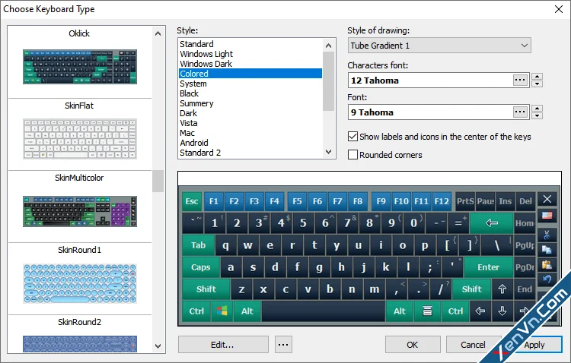This screenshot has width=571, height=363.
Task: Click the PrtS key in preview
Action: click(465, 201)
